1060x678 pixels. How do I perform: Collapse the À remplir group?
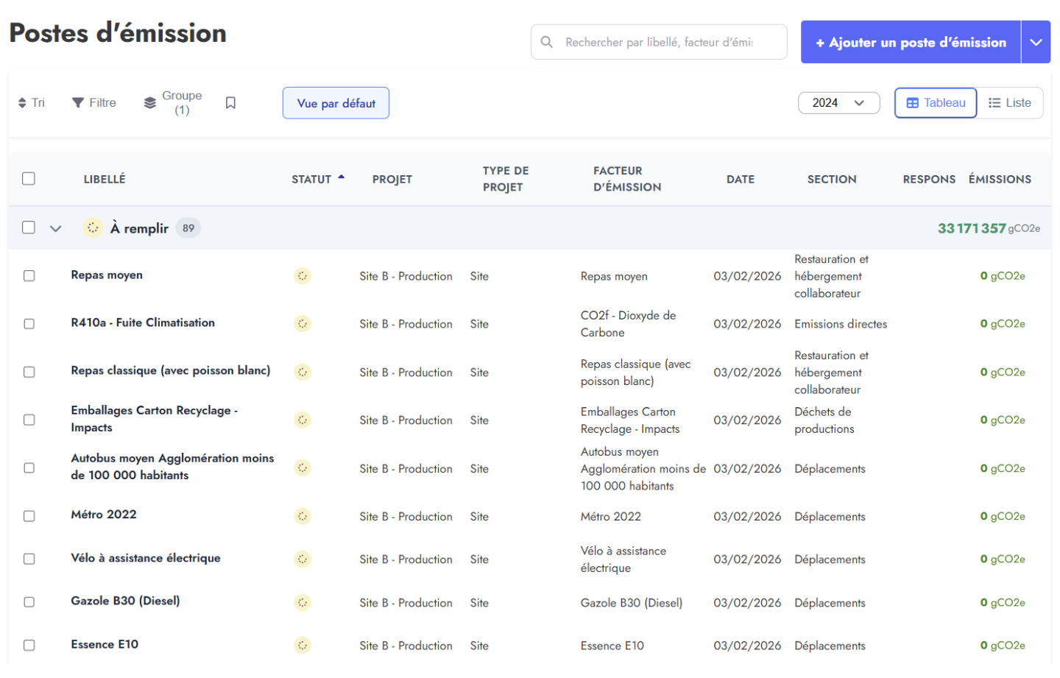55,228
